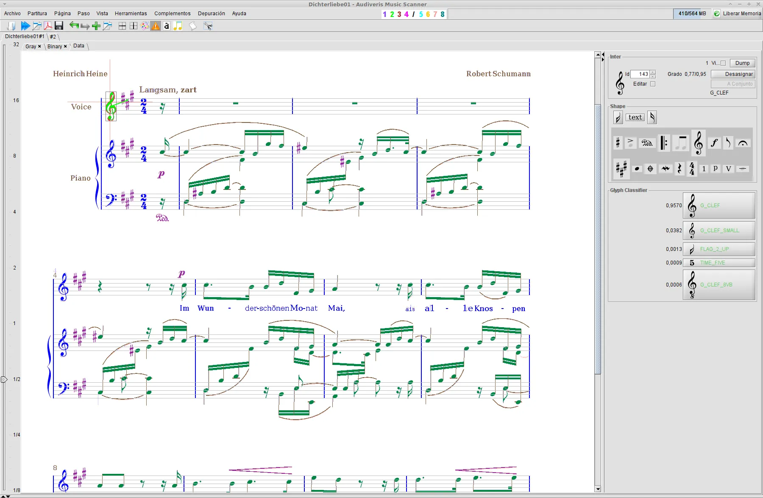Click the gray redo arrow
763x498 pixels.
point(85,26)
